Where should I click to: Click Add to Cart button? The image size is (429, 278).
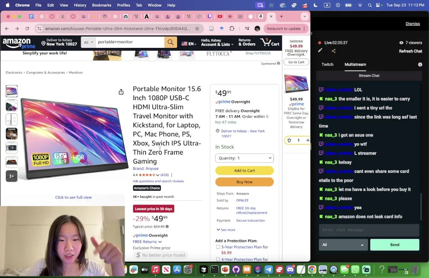(244, 170)
